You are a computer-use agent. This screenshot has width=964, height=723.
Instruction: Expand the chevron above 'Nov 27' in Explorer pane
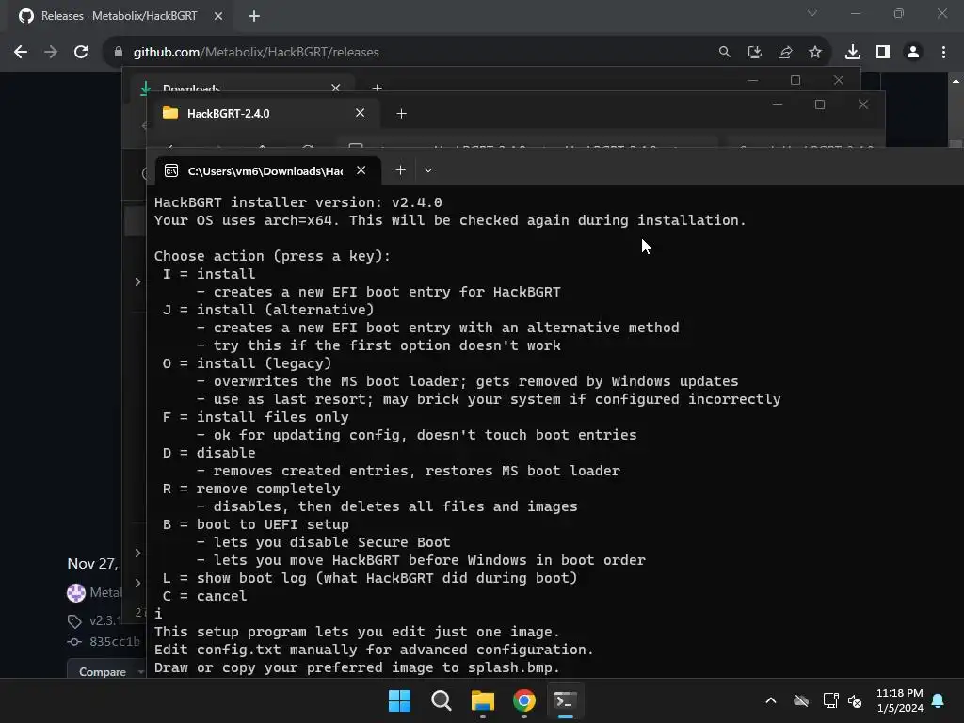137,553
